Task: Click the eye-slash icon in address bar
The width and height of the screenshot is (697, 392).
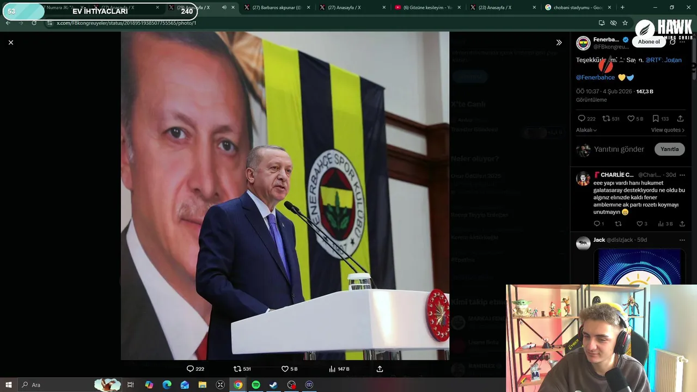Action: coord(613,23)
